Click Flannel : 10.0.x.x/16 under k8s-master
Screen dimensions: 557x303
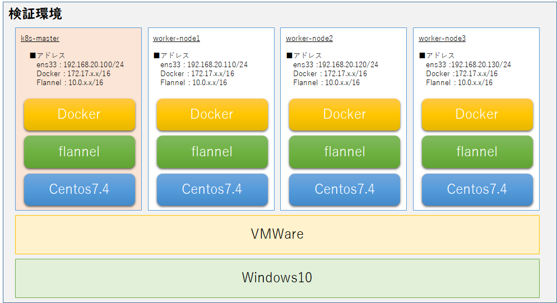[70, 82]
